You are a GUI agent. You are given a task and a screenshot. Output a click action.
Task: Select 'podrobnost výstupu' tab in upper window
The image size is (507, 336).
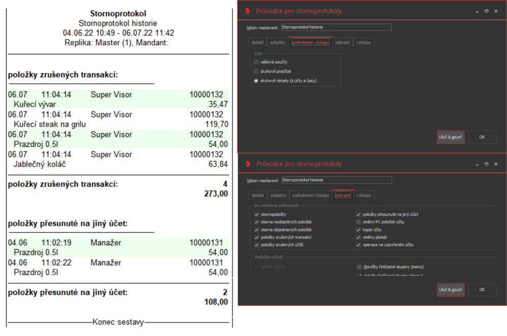pyautogui.click(x=310, y=43)
